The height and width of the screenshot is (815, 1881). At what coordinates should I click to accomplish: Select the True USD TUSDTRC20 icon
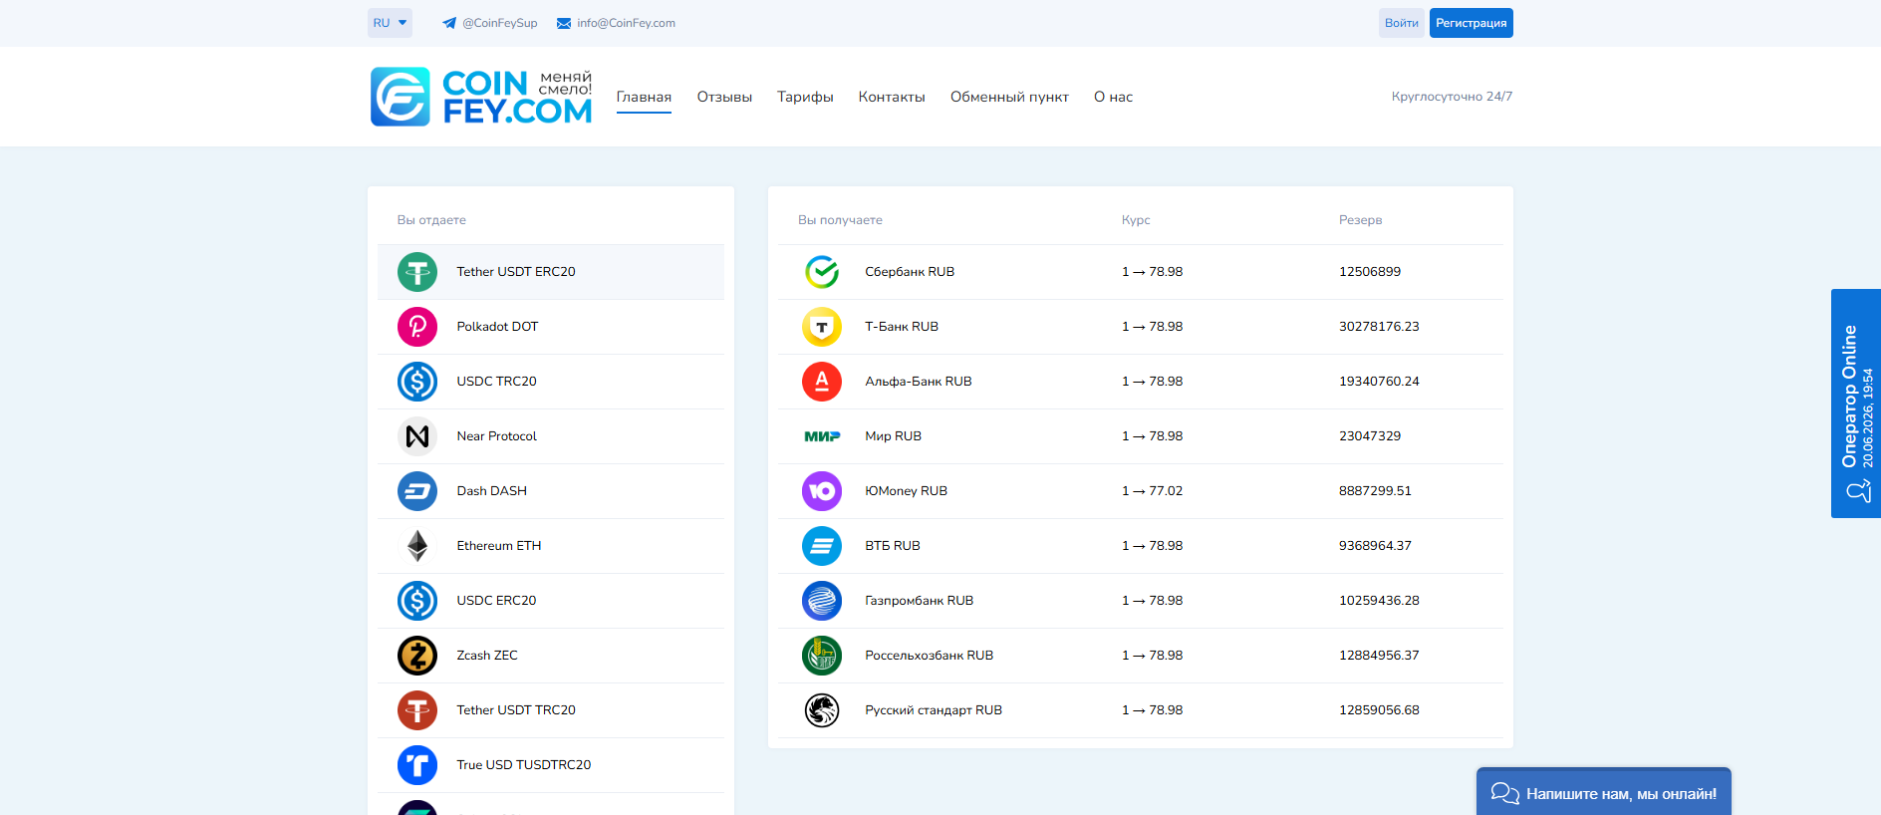click(x=417, y=765)
